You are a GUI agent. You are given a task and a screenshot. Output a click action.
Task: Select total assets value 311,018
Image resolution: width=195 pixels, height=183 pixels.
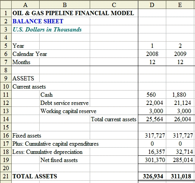click(x=180, y=176)
